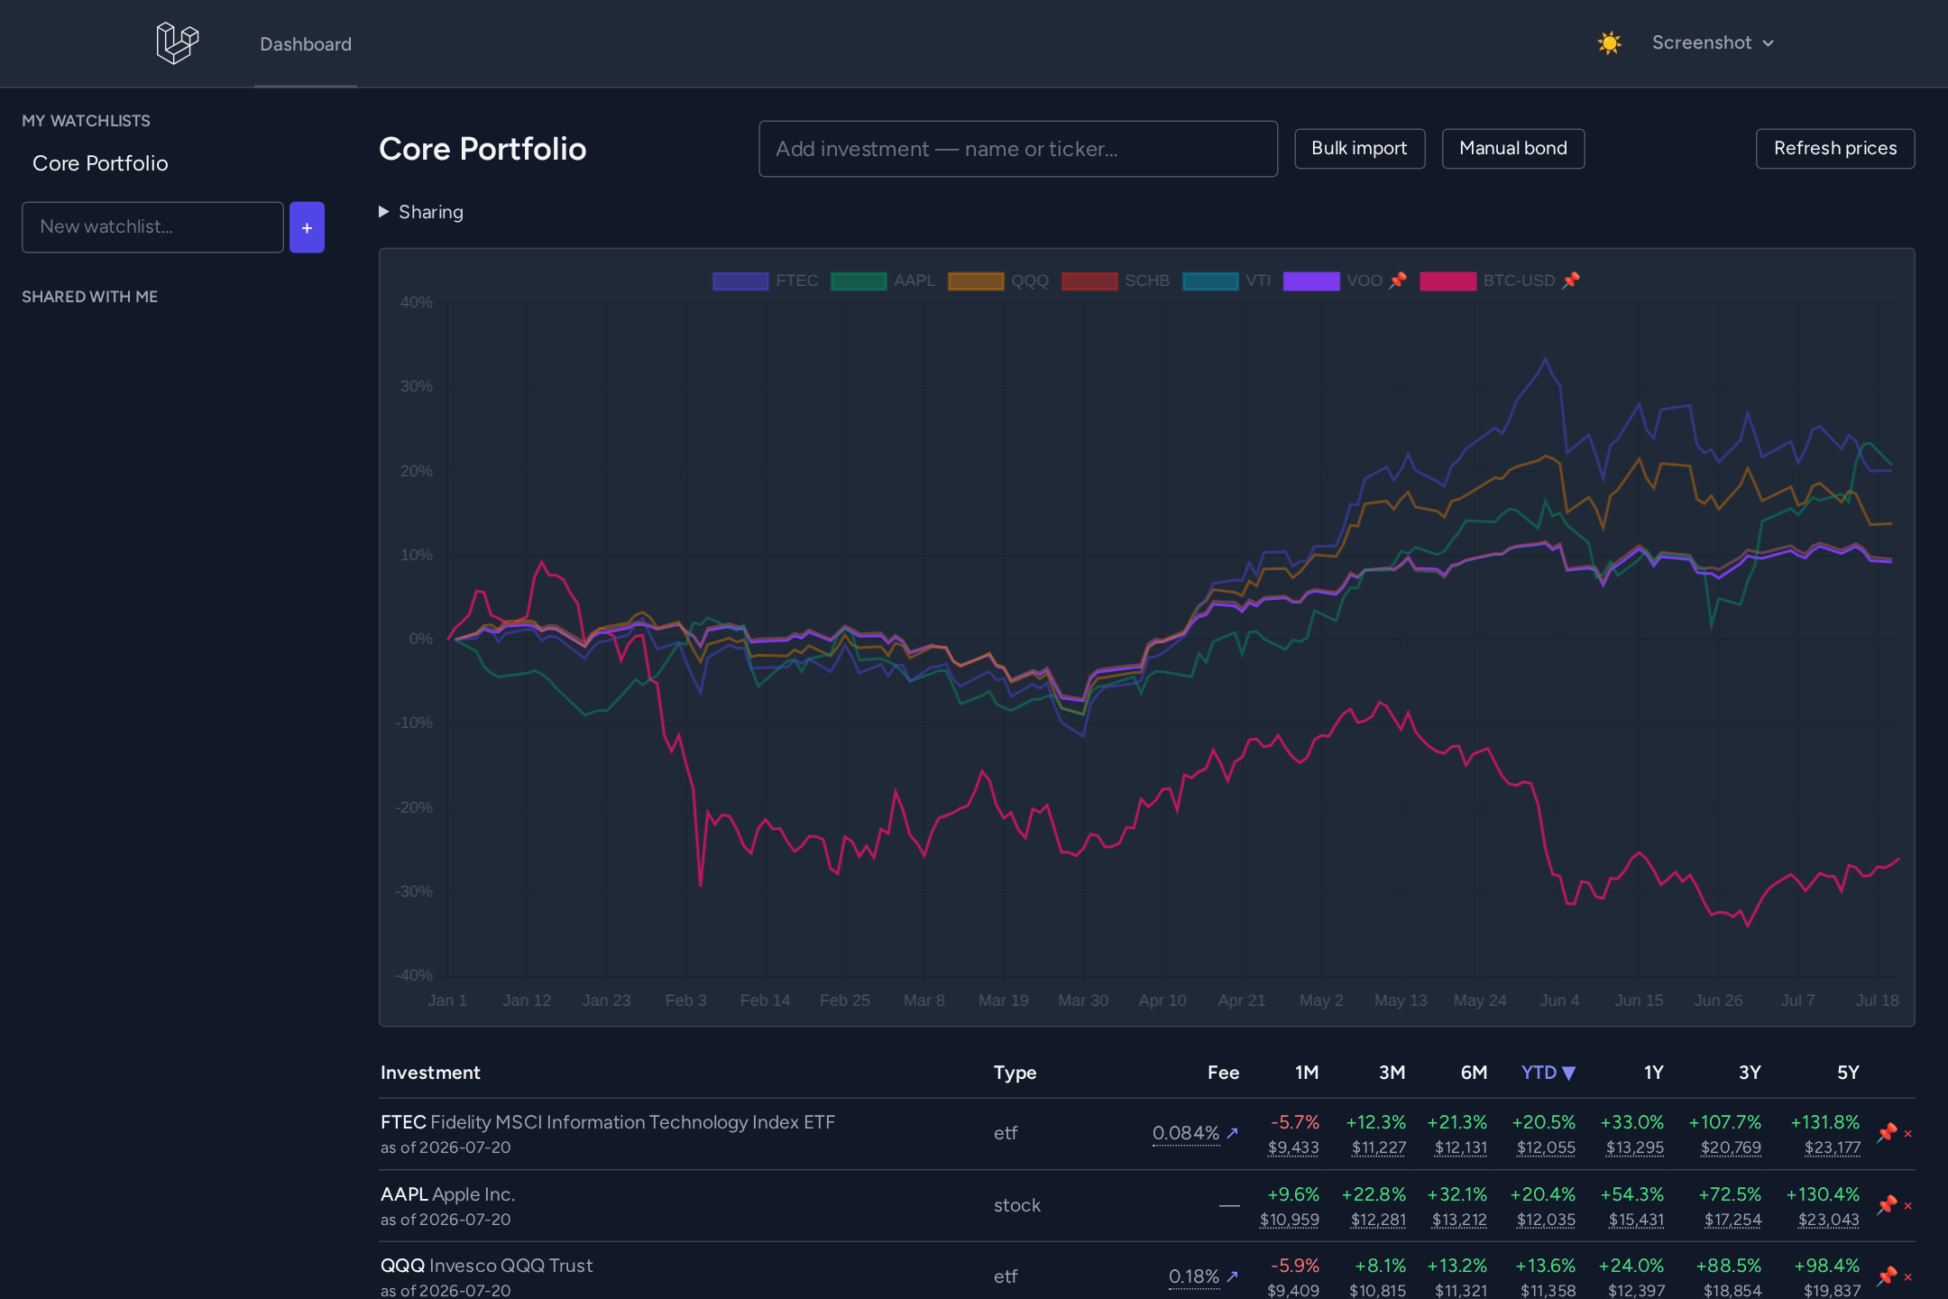Open the Dashboard tab
Image resolution: width=1948 pixels, height=1299 pixels.
(x=306, y=44)
